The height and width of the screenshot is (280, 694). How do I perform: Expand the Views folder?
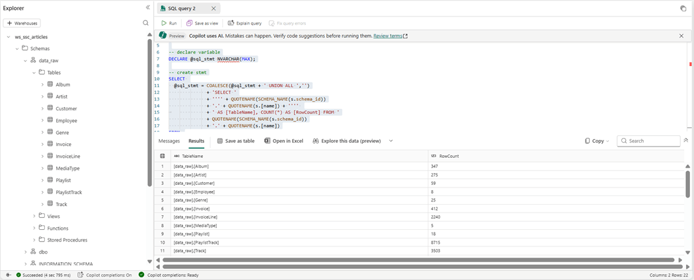(x=34, y=216)
